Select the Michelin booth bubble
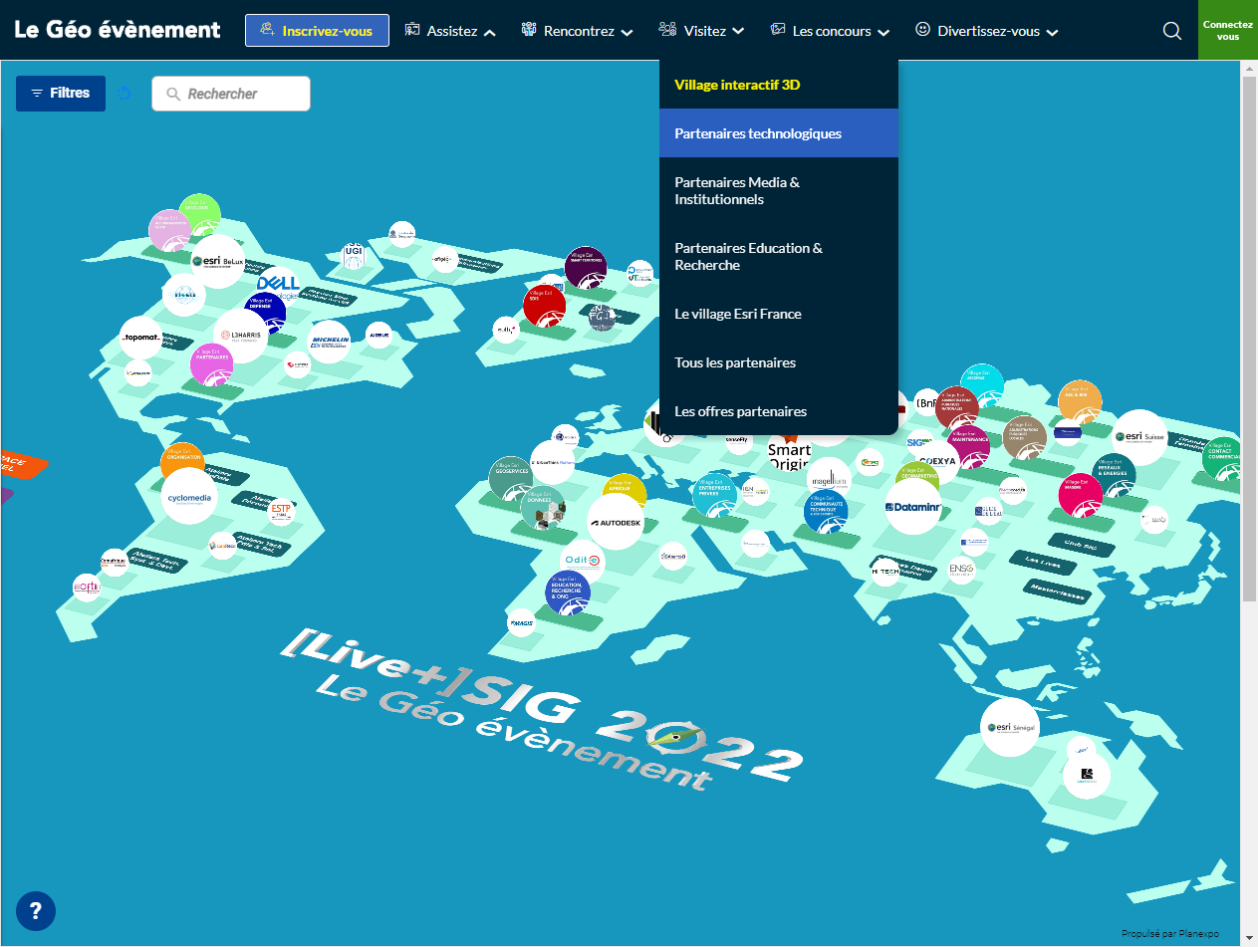This screenshot has height=947, width=1258. pyautogui.click(x=329, y=341)
